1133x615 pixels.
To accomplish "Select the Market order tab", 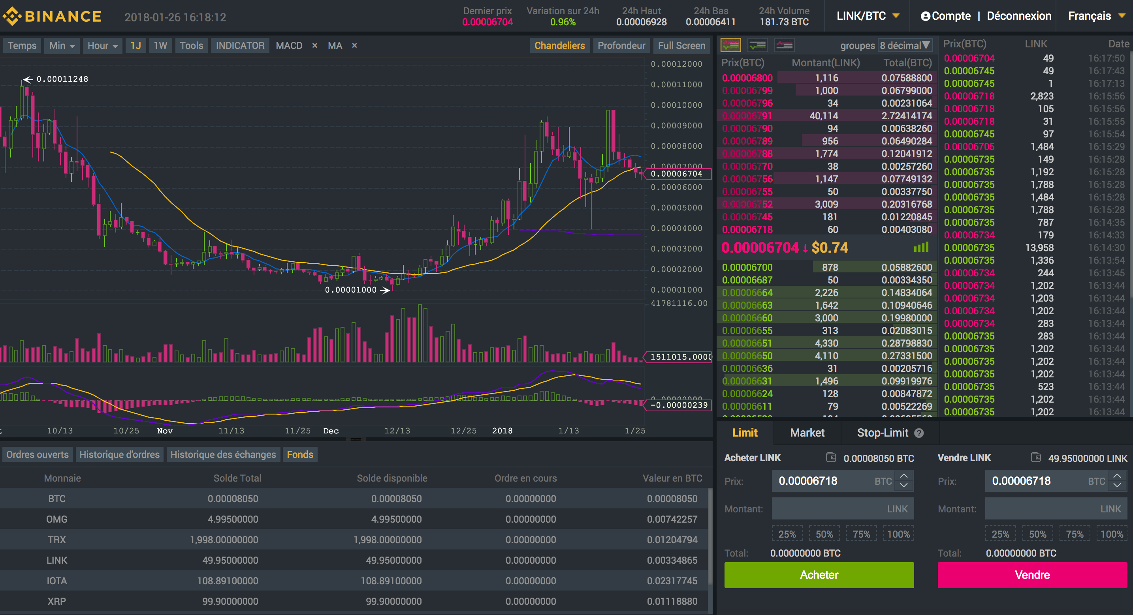I will coord(807,433).
